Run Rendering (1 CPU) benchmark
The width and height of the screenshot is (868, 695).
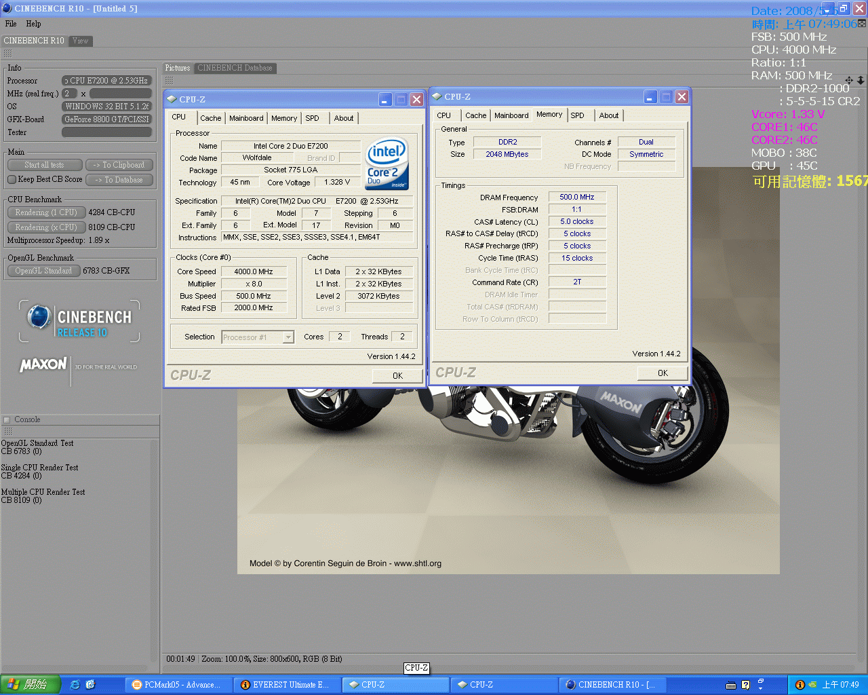click(x=47, y=212)
